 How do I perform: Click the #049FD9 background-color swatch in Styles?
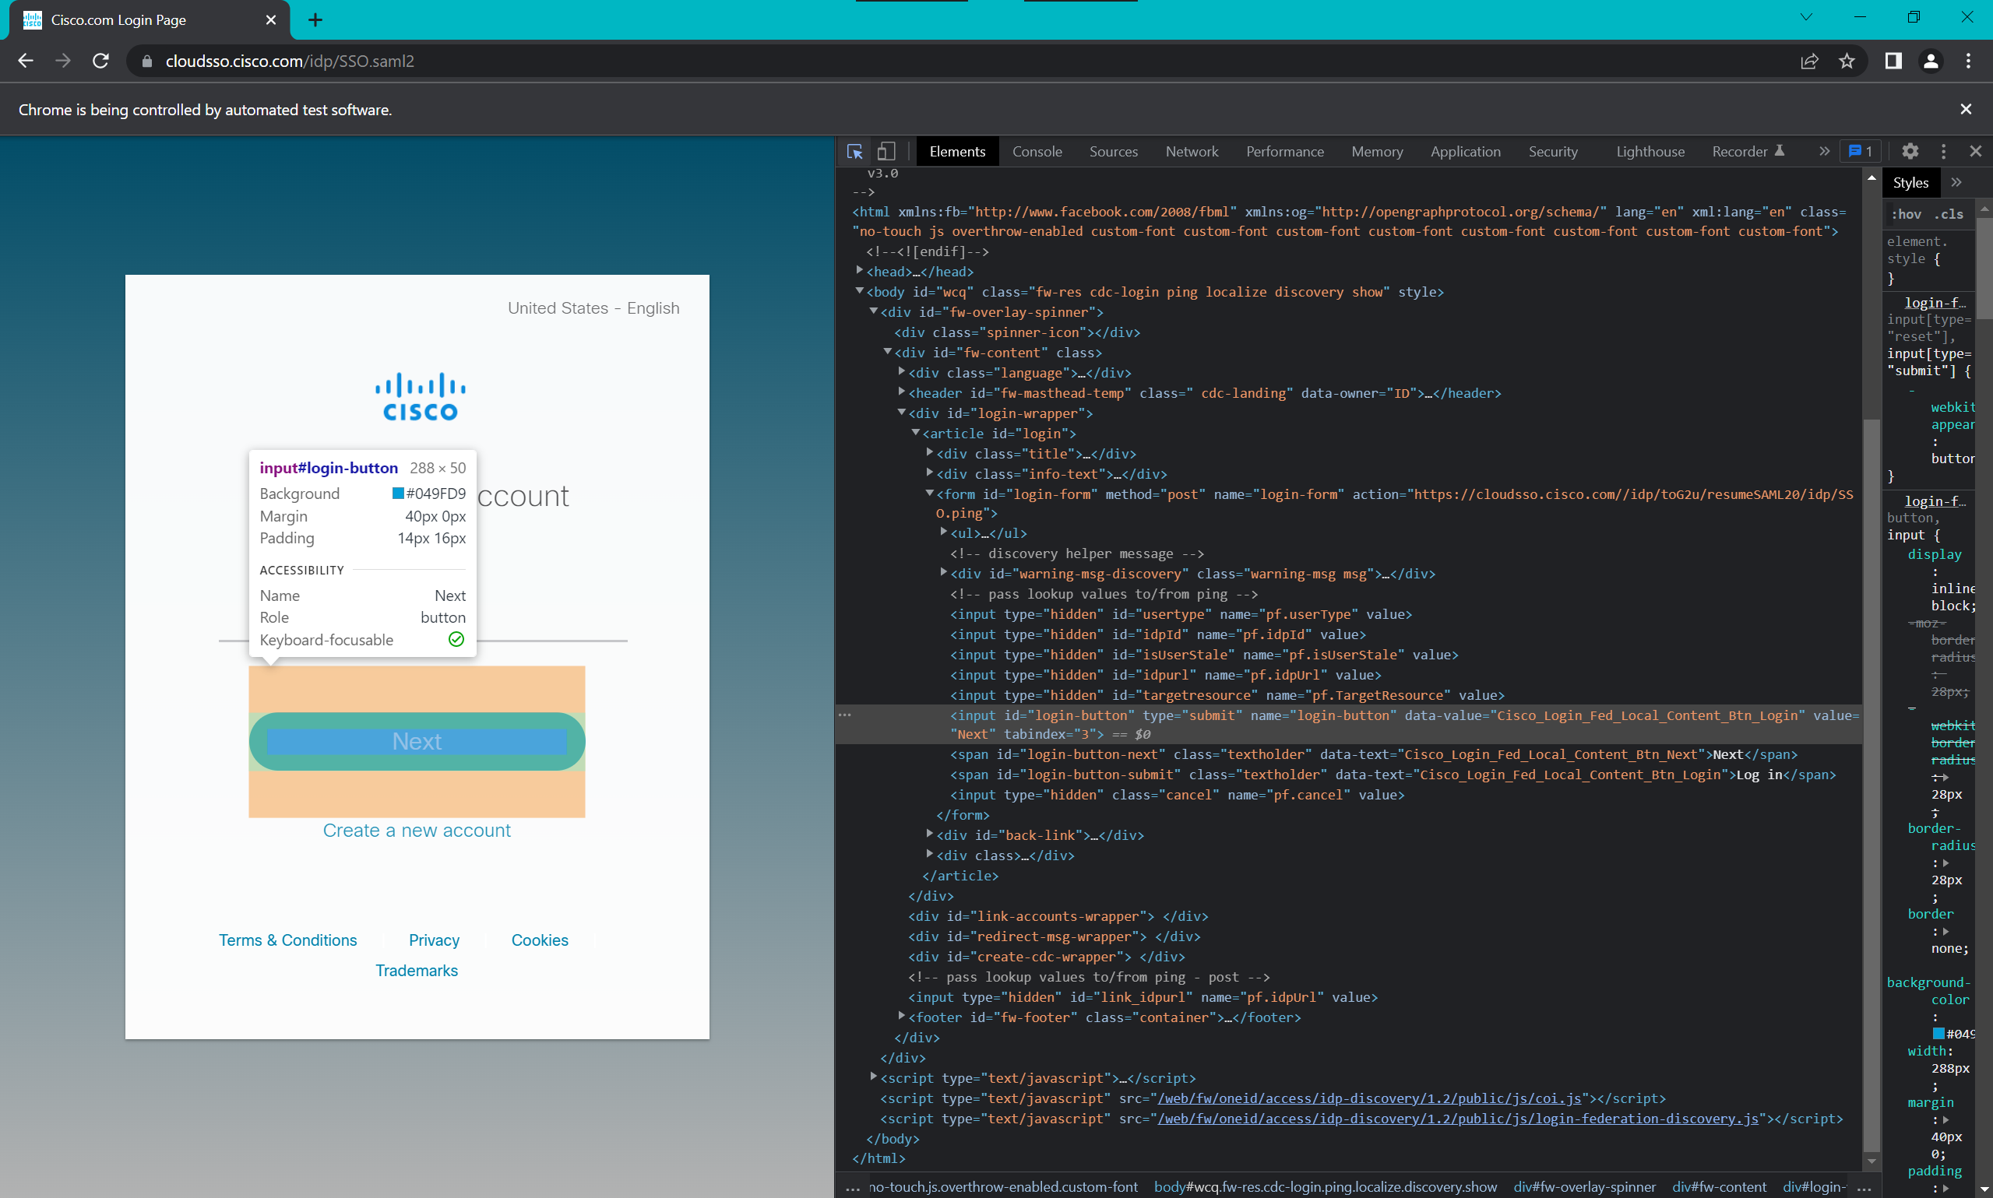tap(1939, 1034)
